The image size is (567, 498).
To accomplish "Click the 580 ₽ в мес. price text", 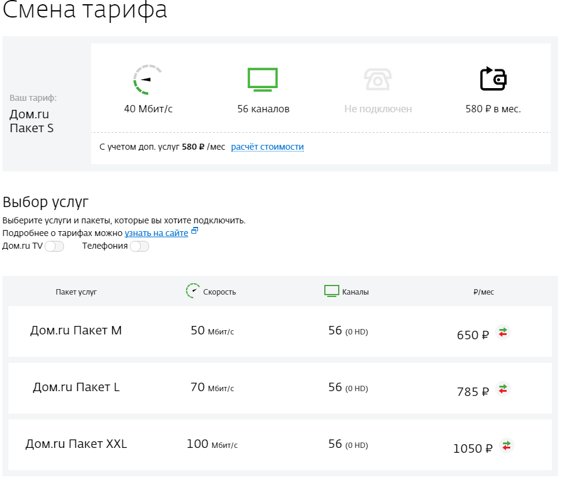I will [493, 109].
